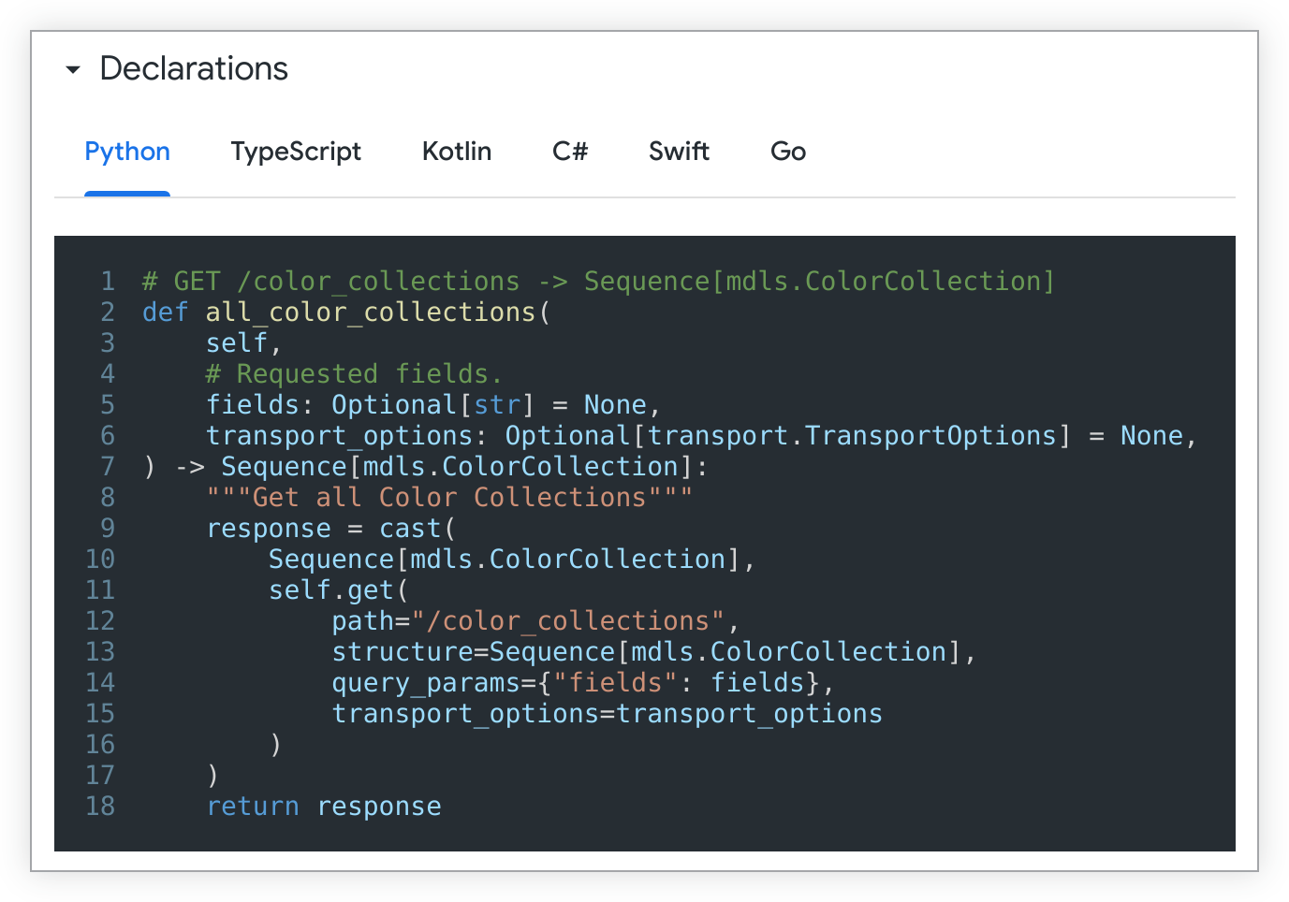Show the C# declaration tab

pos(570,152)
